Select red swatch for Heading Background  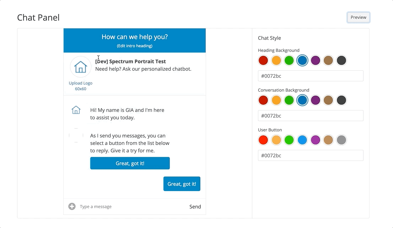click(x=263, y=60)
